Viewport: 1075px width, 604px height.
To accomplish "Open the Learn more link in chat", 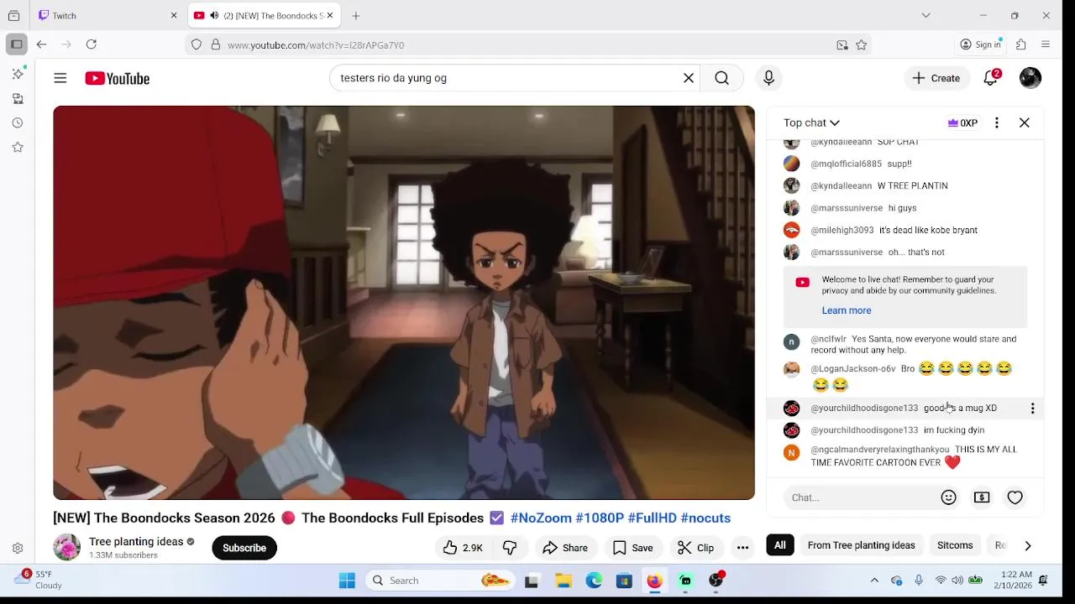I will pyautogui.click(x=847, y=310).
